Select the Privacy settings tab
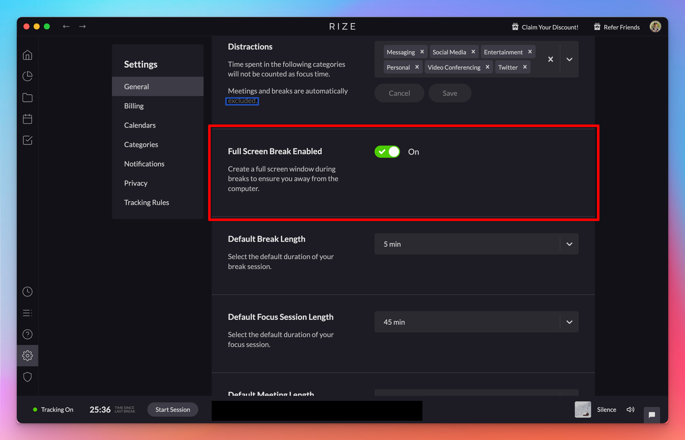The image size is (685, 440). pyautogui.click(x=158, y=183)
